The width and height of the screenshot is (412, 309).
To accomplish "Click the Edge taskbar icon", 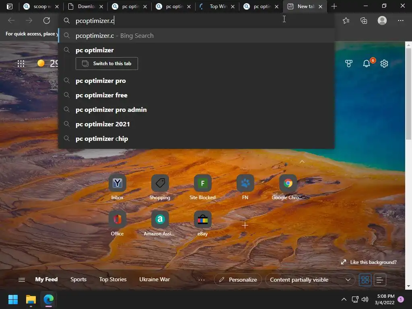I will (x=49, y=299).
